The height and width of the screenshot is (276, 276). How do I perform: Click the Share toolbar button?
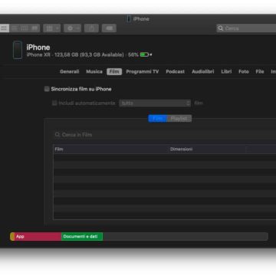(x=91, y=28)
